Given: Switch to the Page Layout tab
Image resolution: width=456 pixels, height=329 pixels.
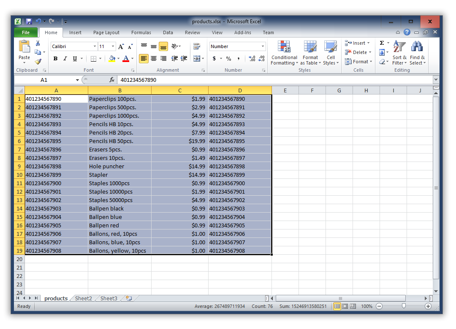Looking at the screenshot, I should (x=106, y=32).
